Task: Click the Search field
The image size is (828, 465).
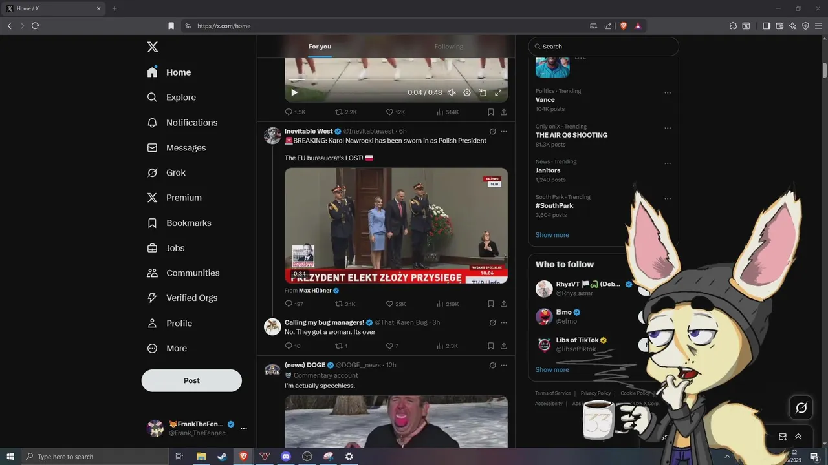Action: pyautogui.click(x=604, y=46)
